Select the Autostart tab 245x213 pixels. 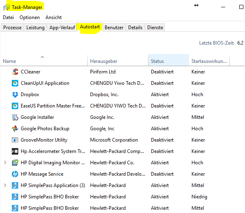(x=90, y=27)
